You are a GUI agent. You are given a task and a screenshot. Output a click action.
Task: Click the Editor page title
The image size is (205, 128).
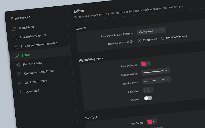[x=79, y=11]
